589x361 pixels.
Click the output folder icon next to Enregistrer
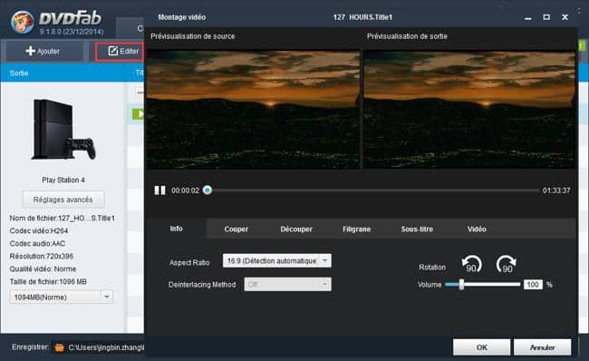pyautogui.click(x=59, y=347)
